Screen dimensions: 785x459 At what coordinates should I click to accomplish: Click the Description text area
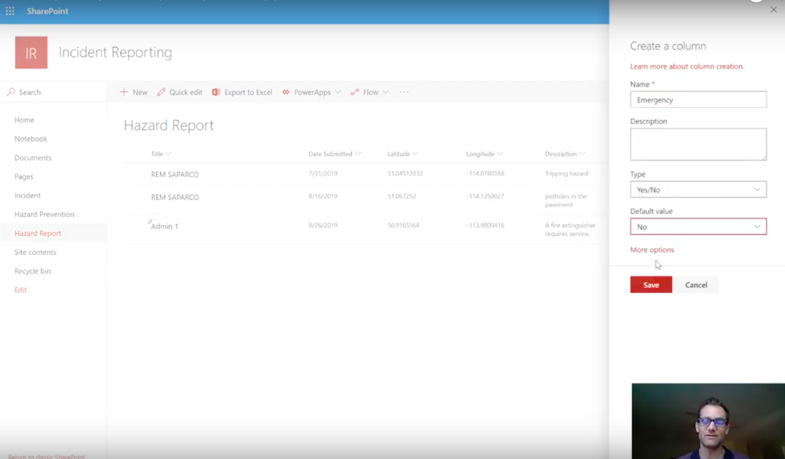click(x=698, y=144)
